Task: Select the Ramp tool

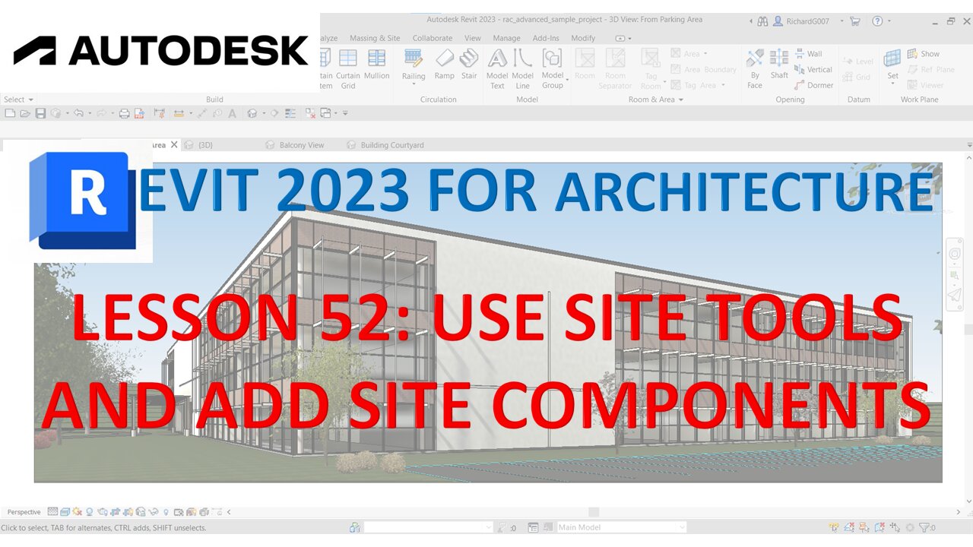Action: pyautogui.click(x=445, y=65)
